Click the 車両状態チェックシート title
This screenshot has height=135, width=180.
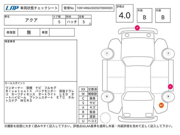pos(39,8)
